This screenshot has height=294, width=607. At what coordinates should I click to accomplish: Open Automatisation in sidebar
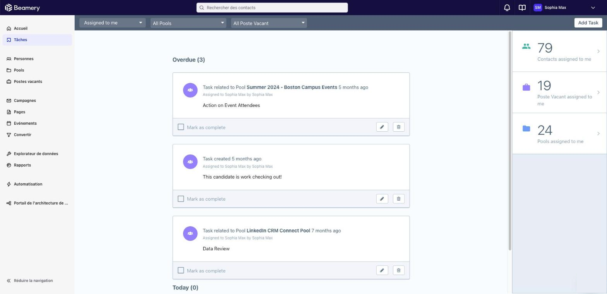click(37, 184)
